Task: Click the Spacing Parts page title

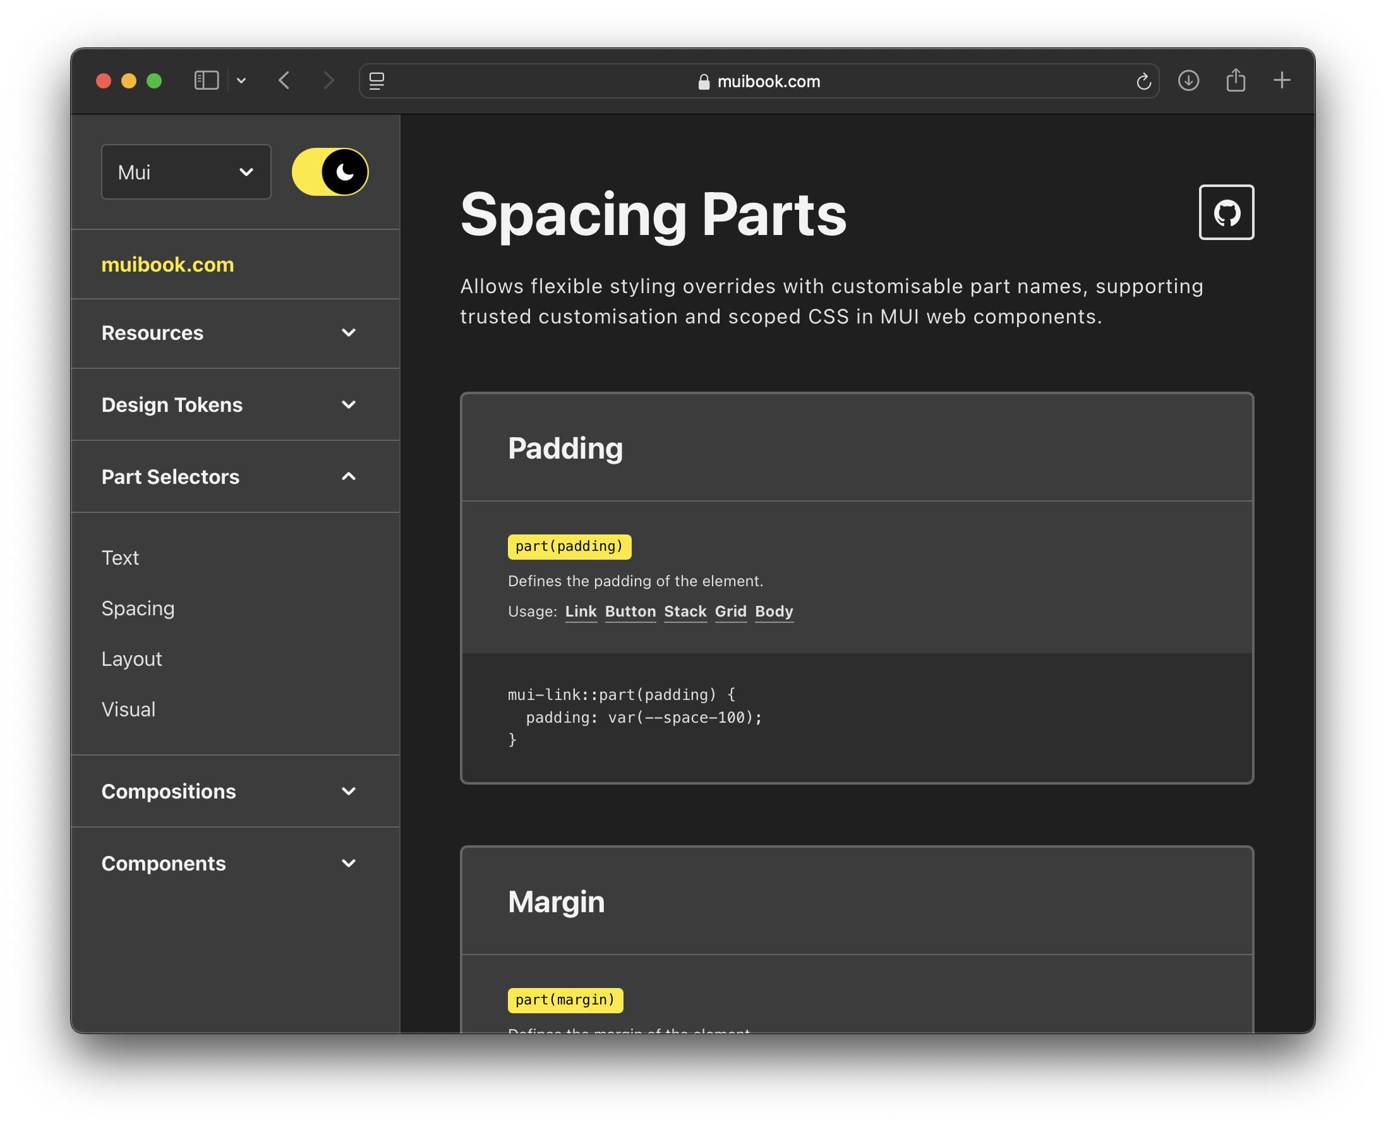Action: (x=653, y=215)
